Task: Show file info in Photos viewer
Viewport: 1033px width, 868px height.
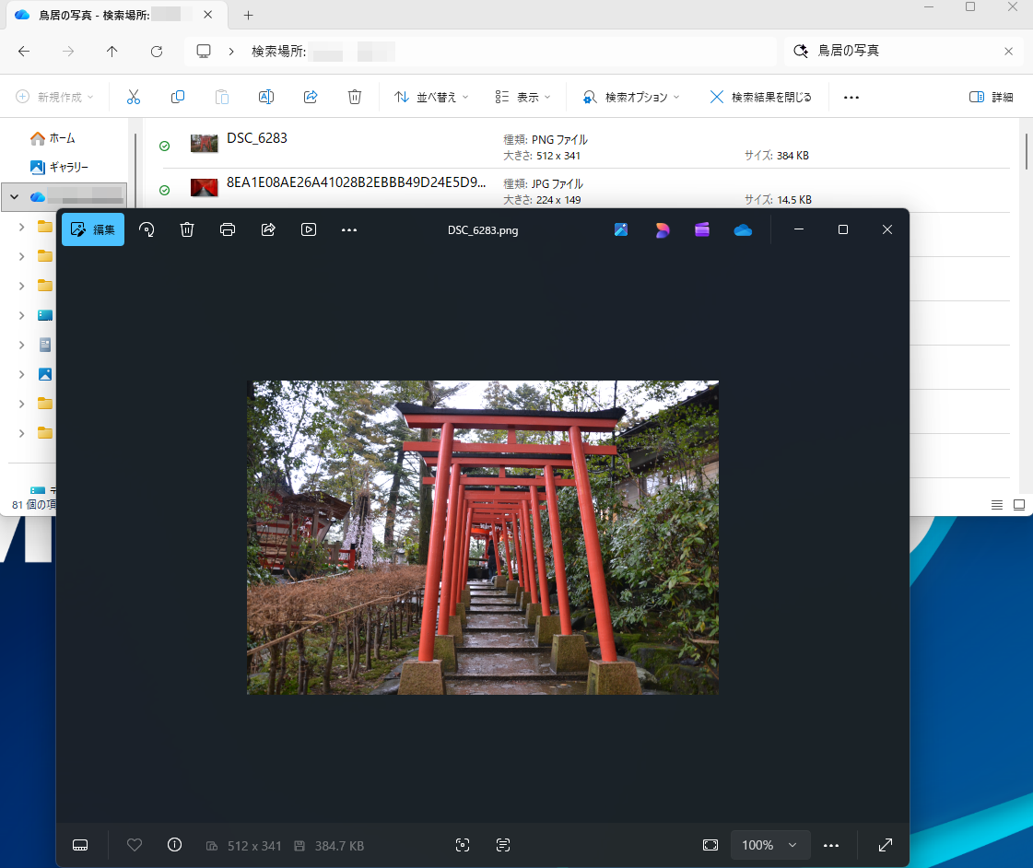Action: [174, 845]
